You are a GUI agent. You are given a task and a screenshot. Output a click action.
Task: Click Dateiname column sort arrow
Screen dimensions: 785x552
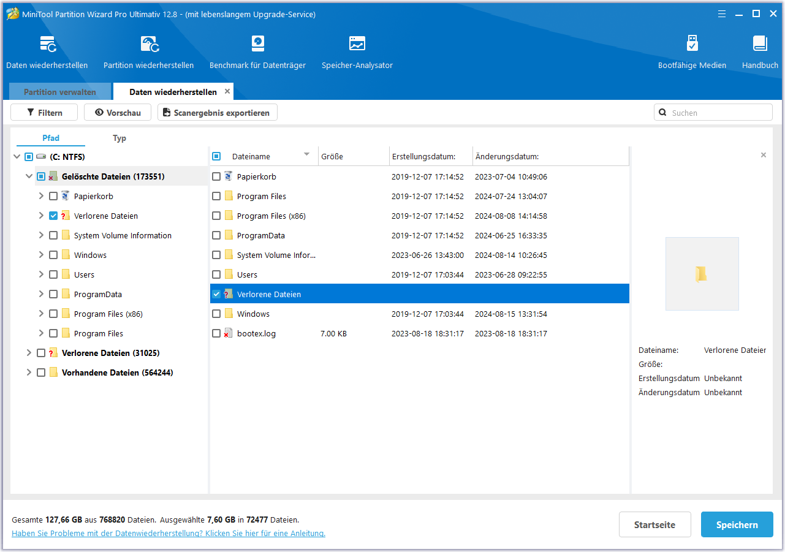pyautogui.click(x=306, y=154)
